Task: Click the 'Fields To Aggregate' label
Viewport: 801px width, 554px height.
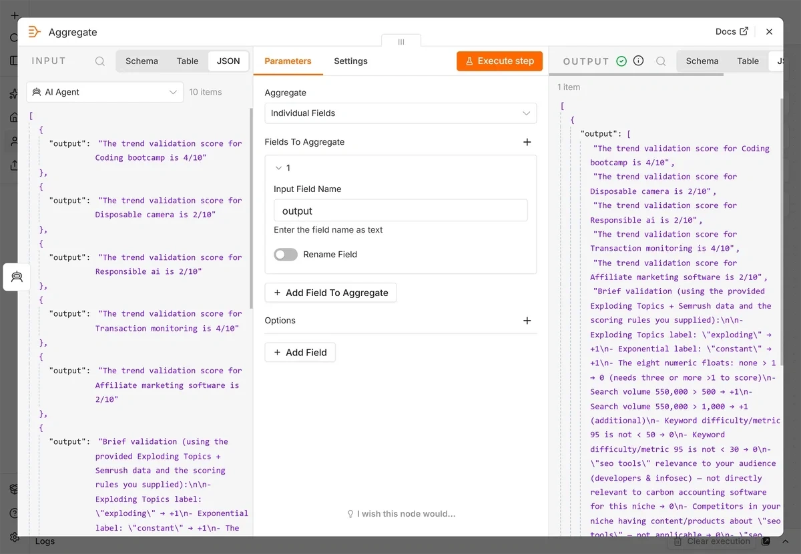Action: click(x=304, y=142)
